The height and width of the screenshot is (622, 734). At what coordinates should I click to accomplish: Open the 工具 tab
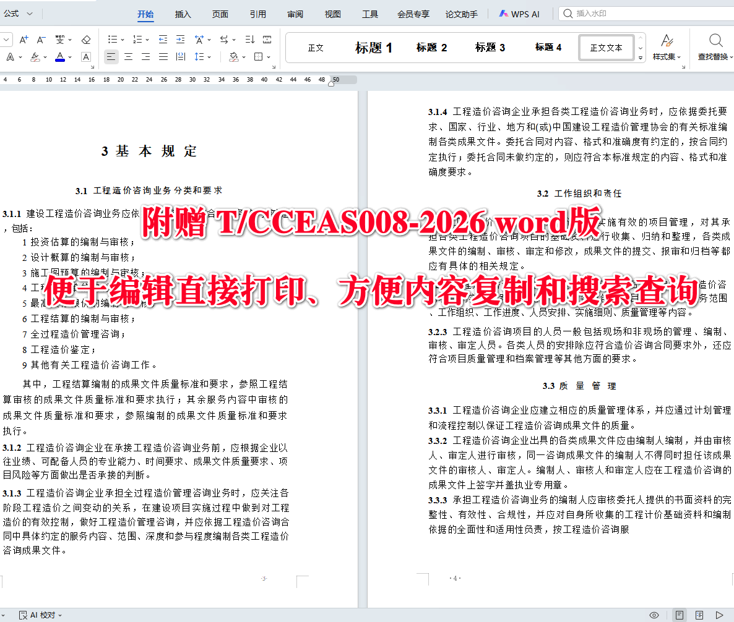[x=370, y=14]
